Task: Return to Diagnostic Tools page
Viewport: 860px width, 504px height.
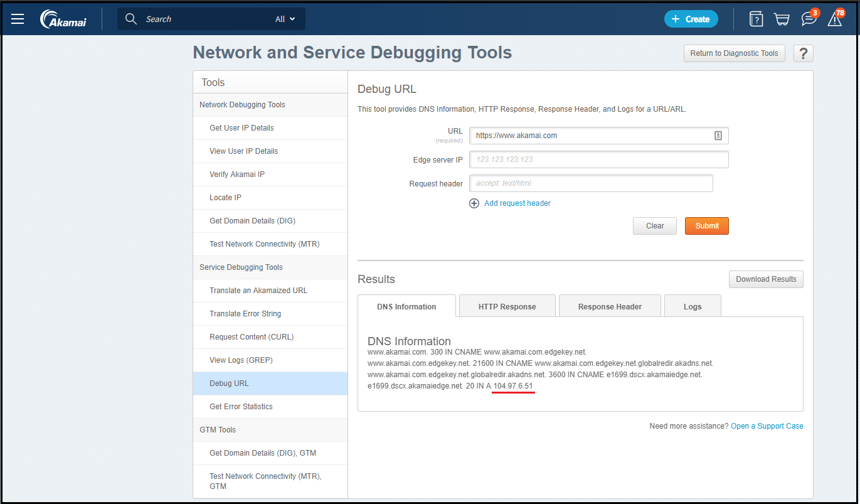Action: point(734,53)
